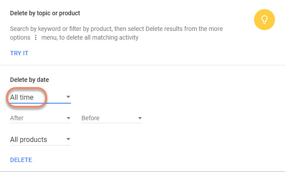The height and width of the screenshot is (172, 285).
Task: Click the Search by keyword description text
Action: [x=116, y=33]
